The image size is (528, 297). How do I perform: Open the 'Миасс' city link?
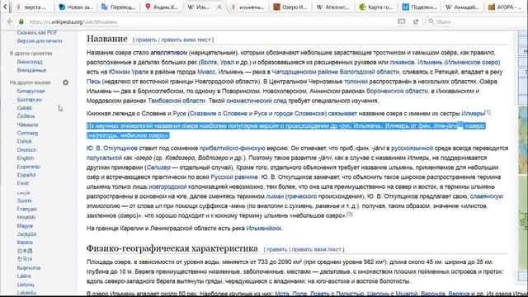tap(205, 72)
